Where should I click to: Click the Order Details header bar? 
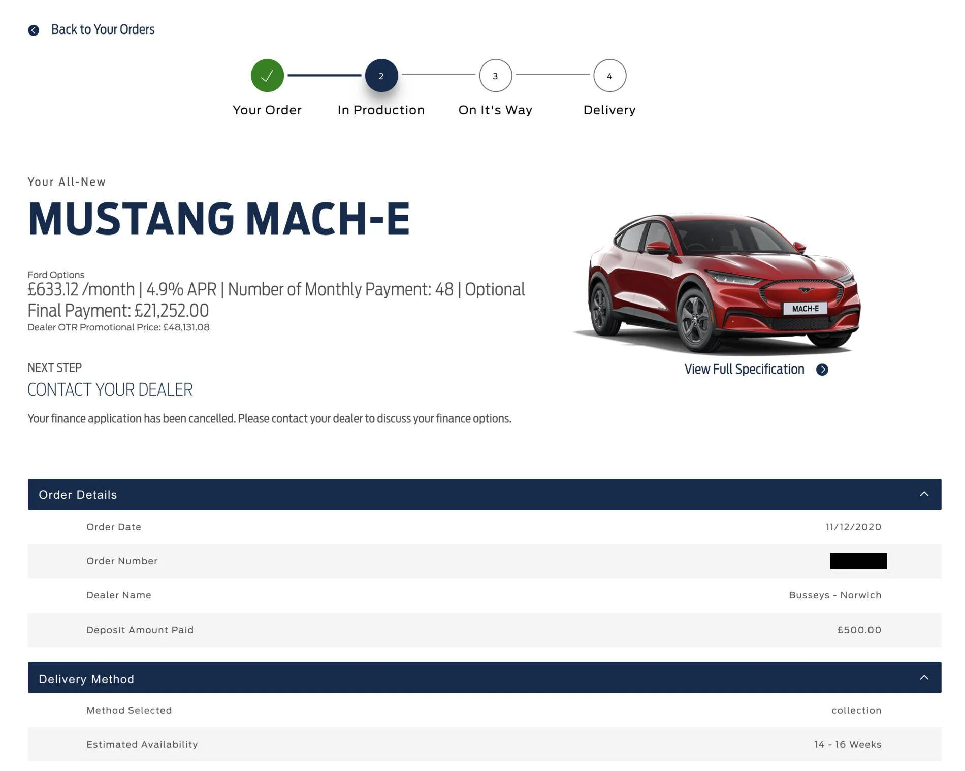(485, 494)
